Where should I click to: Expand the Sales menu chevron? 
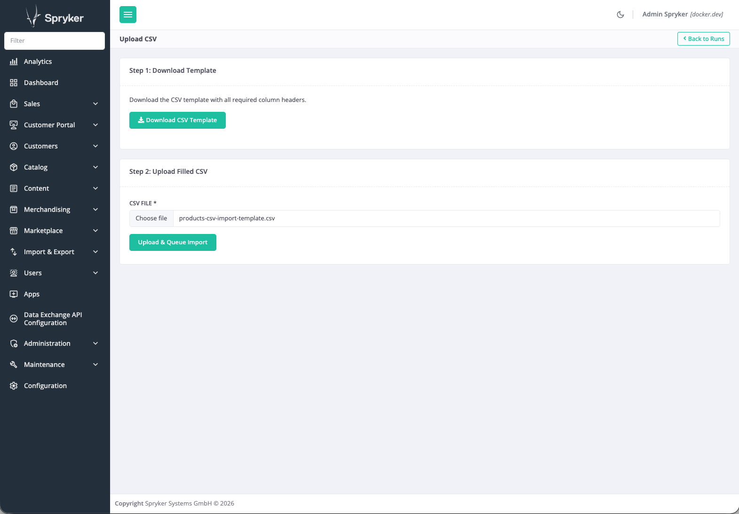coord(95,104)
